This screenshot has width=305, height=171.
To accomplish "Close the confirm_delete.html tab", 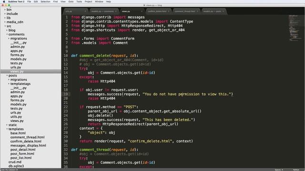I will tap(168, 11).
